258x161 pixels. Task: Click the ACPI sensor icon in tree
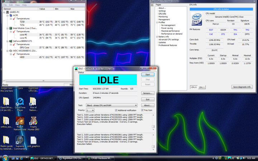pos(11,15)
